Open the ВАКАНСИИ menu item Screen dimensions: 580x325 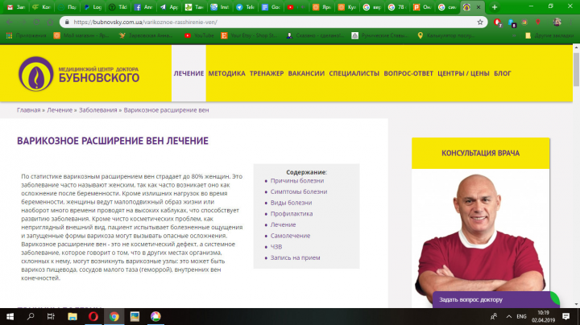pyautogui.click(x=306, y=73)
